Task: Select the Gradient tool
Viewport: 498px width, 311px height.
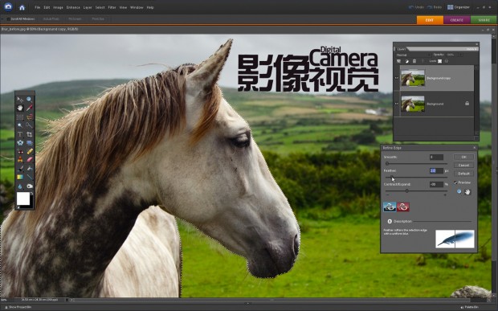Action: point(20,177)
